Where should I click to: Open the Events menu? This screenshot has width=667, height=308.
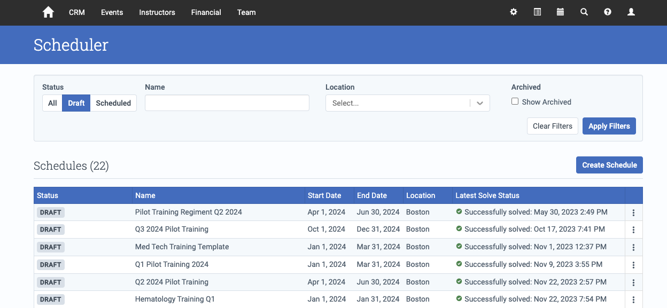click(112, 12)
